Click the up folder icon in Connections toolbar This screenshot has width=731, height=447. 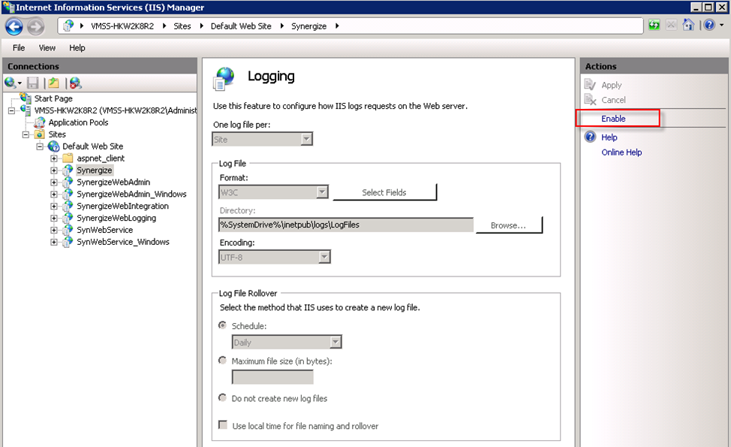pos(54,83)
